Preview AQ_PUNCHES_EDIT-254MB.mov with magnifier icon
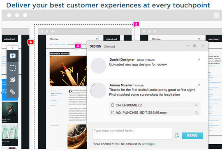Viewport: 222px width, 157px height. [196, 113]
